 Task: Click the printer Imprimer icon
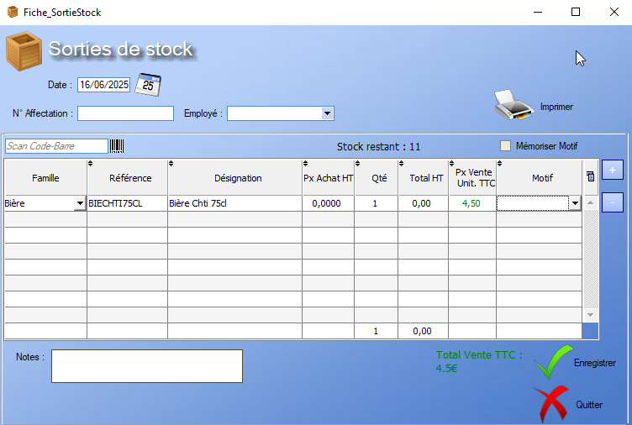[513, 106]
